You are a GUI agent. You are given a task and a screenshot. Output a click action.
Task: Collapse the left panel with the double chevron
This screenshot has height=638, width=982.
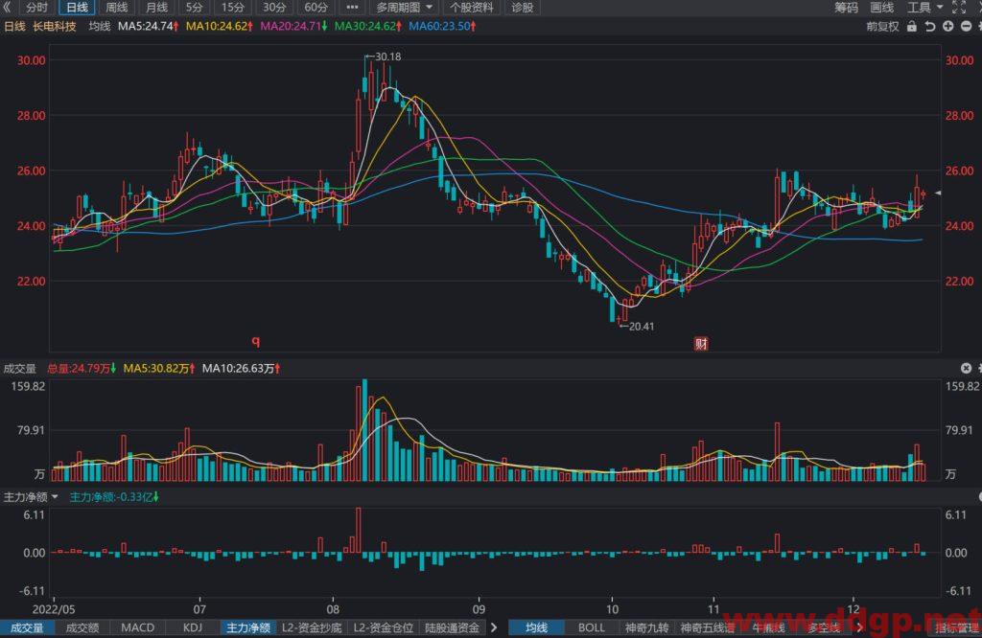(7, 7)
